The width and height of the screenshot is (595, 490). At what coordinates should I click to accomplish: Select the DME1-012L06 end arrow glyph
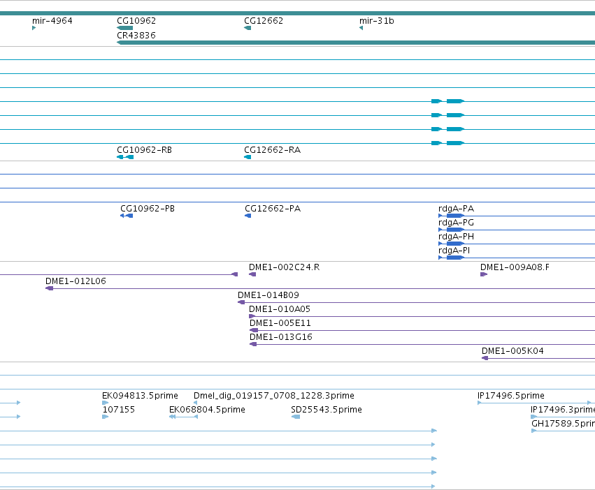tap(50, 288)
